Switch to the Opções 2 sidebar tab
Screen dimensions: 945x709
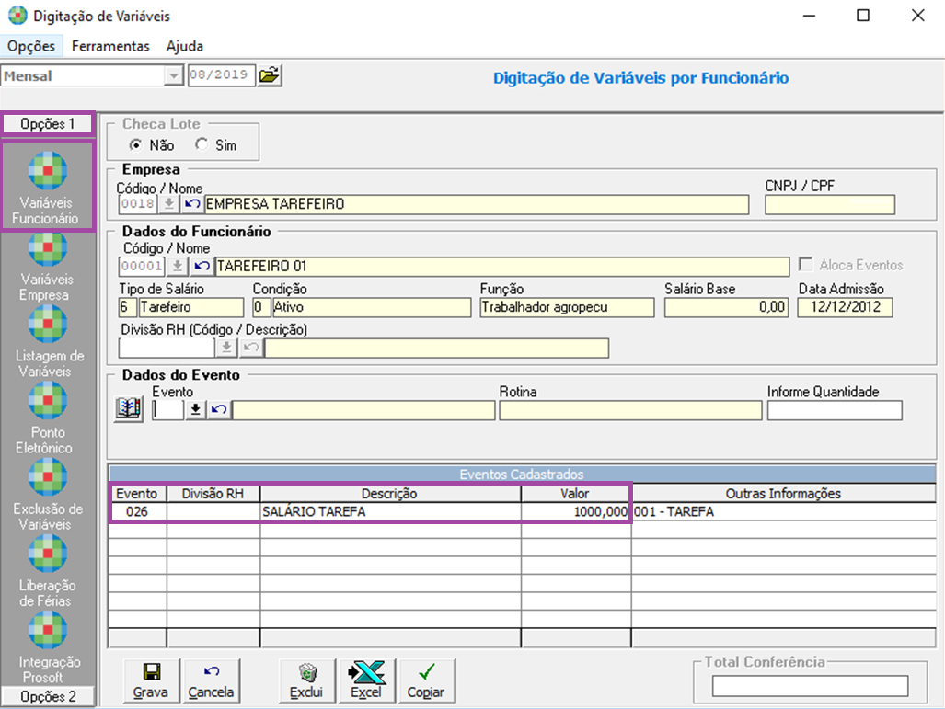click(x=48, y=696)
